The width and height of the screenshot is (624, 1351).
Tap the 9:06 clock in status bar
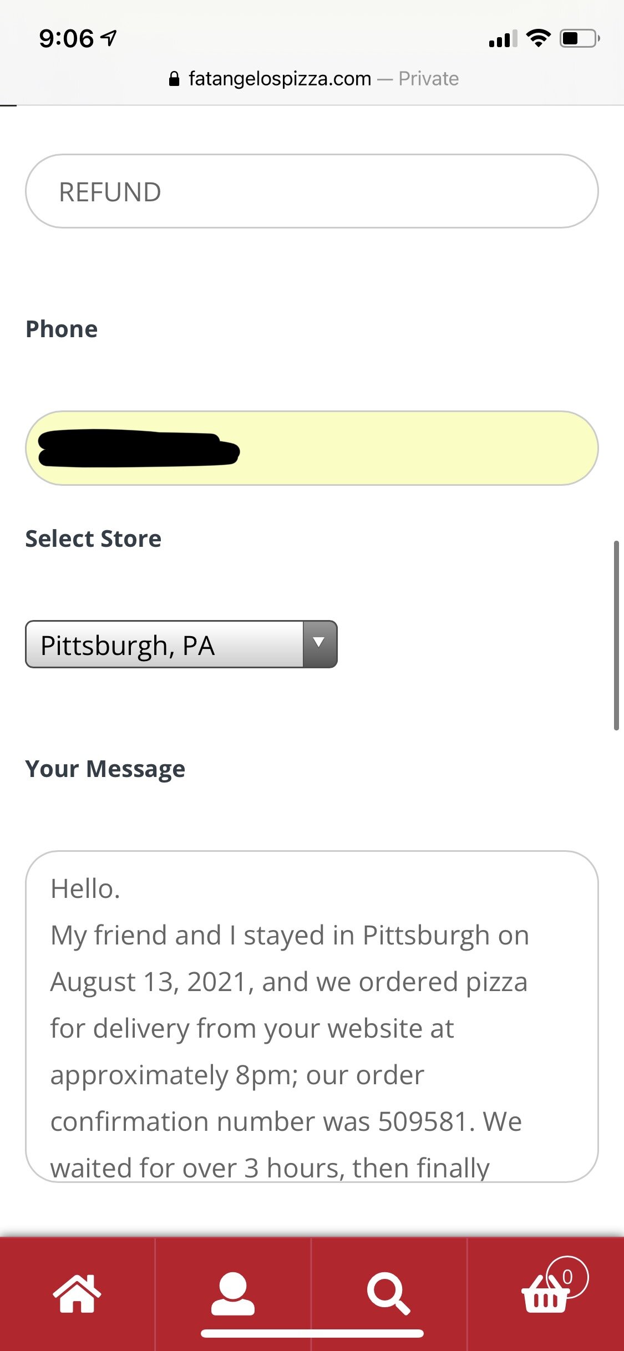[66, 38]
